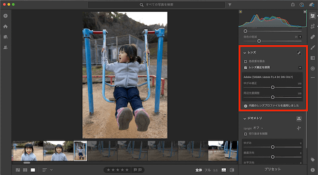Open the sharing people icon in sidebar
Screen dimensions: 318x175
5,47
